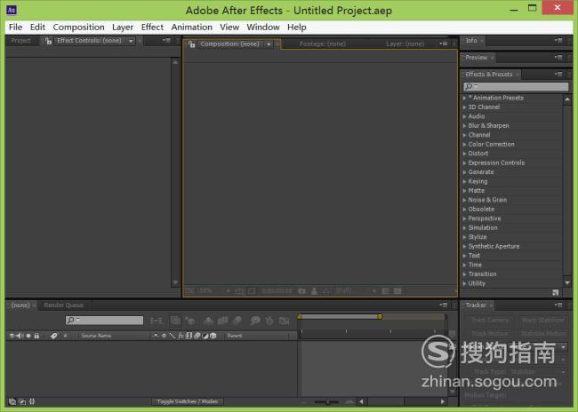The image size is (578, 412).
Task: Click Toggle Switches / Modes button
Action: [188, 401]
